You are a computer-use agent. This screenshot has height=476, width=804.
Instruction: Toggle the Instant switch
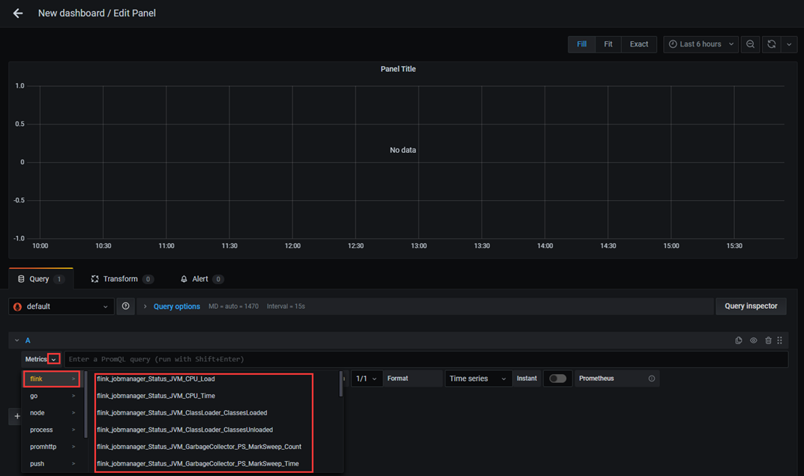point(557,379)
